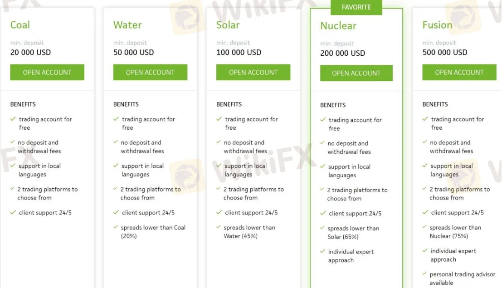Click checkmark beside Solar spreads lower than Water
This screenshot has height=288, width=502.
tap(219, 227)
